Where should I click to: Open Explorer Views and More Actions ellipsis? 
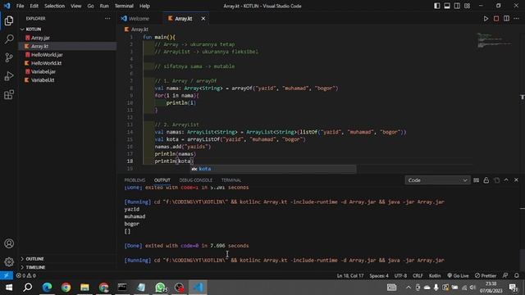[107, 19]
